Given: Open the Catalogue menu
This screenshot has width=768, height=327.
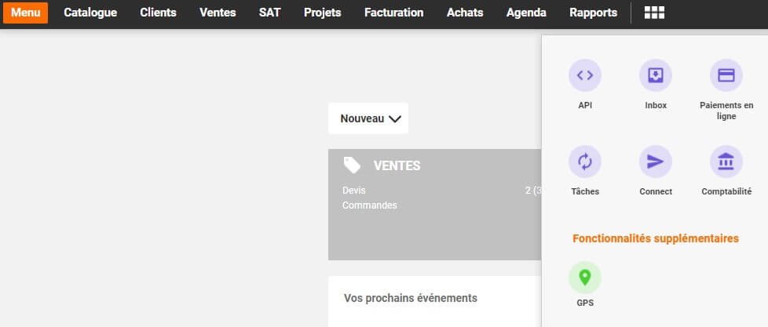Looking at the screenshot, I should 90,13.
